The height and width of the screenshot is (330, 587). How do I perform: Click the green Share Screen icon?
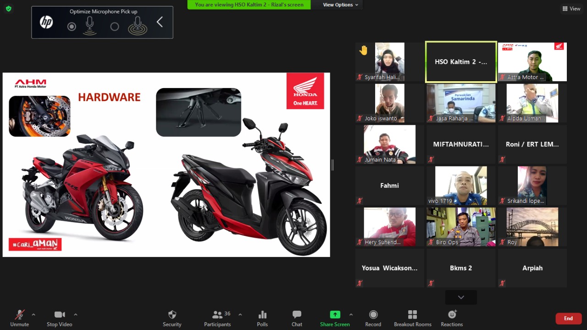(x=335, y=315)
